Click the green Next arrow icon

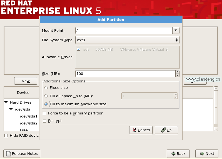pos(202,154)
